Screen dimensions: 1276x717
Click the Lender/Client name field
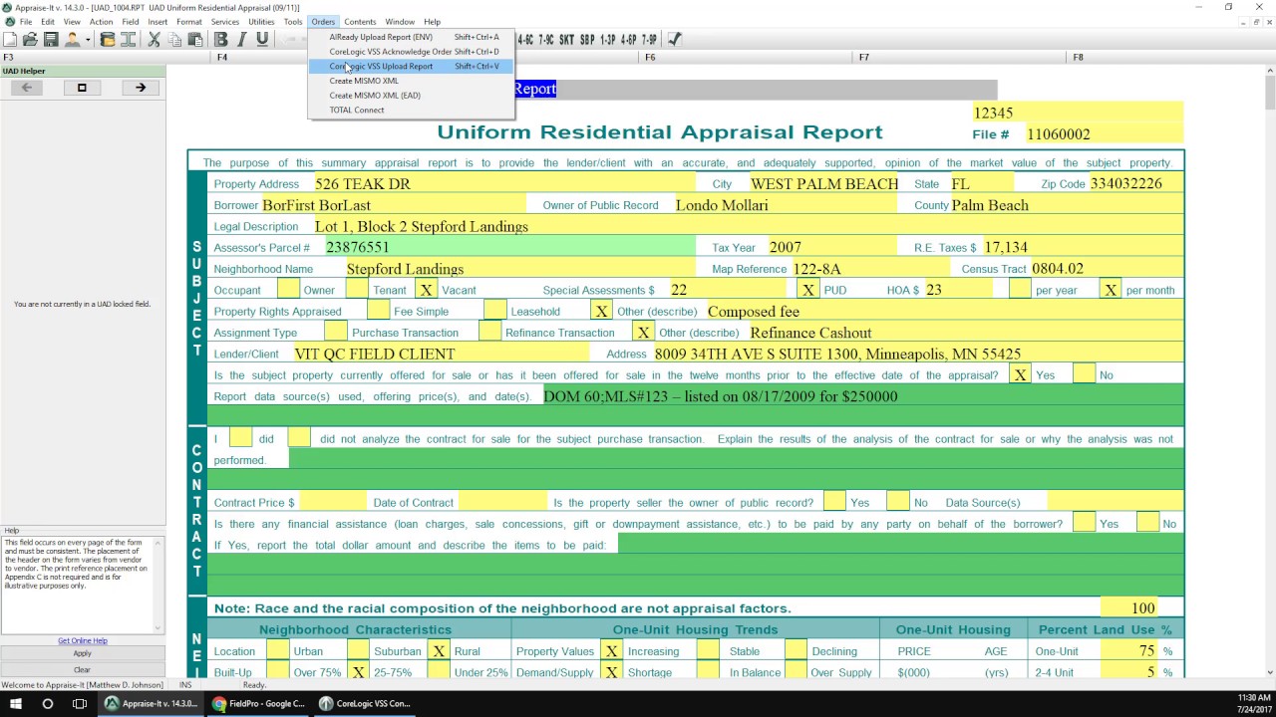(x=443, y=354)
